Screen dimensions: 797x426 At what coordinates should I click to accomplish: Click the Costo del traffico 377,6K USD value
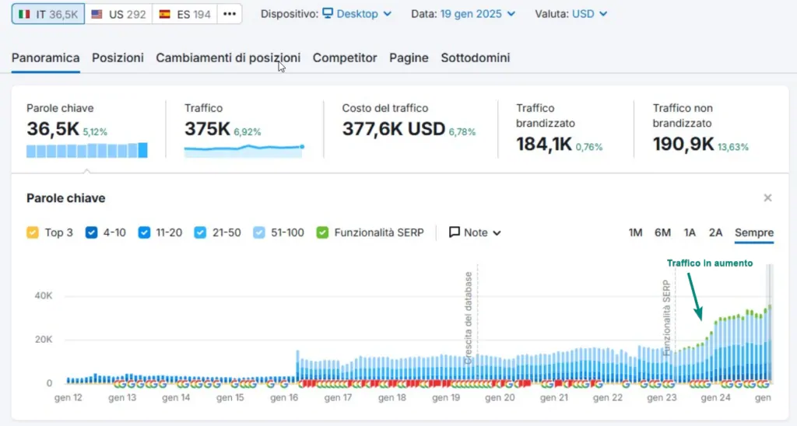pyautogui.click(x=393, y=130)
